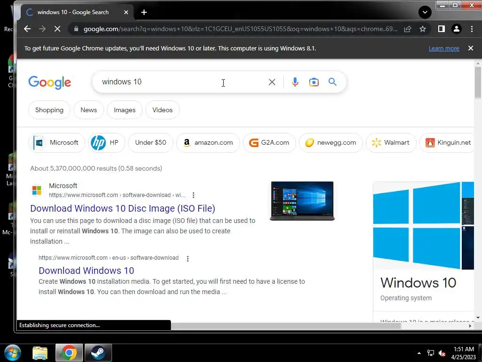This screenshot has width=482, height=362.
Task: Close the windows 10 Google Search tab
Action: pyautogui.click(x=126, y=12)
